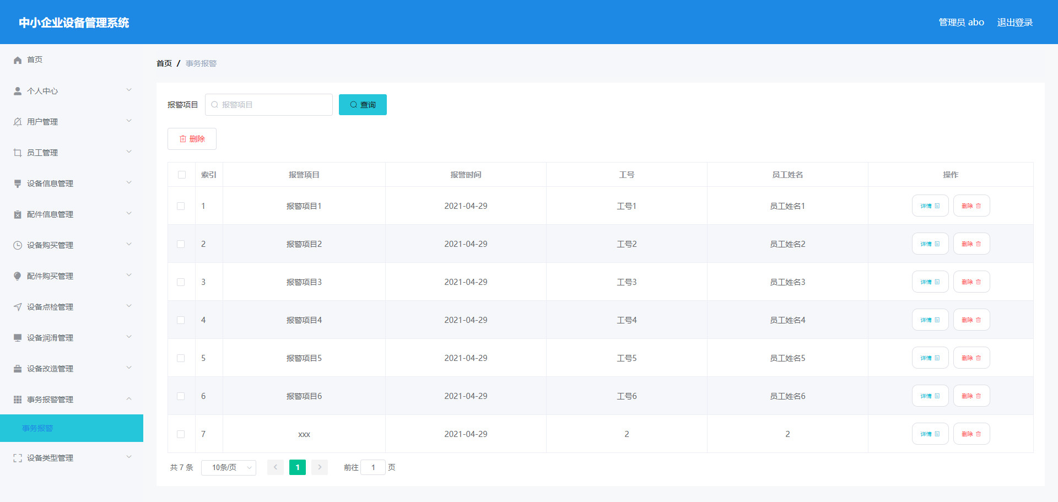Image resolution: width=1058 pixels, height=502 pixels.
Task: Delete row 报警项目6 with its 删除 button
Action: click(x=971, y=396)
